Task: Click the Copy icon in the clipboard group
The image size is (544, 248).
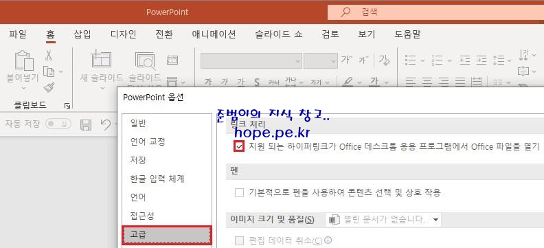Action: (49, 71)
